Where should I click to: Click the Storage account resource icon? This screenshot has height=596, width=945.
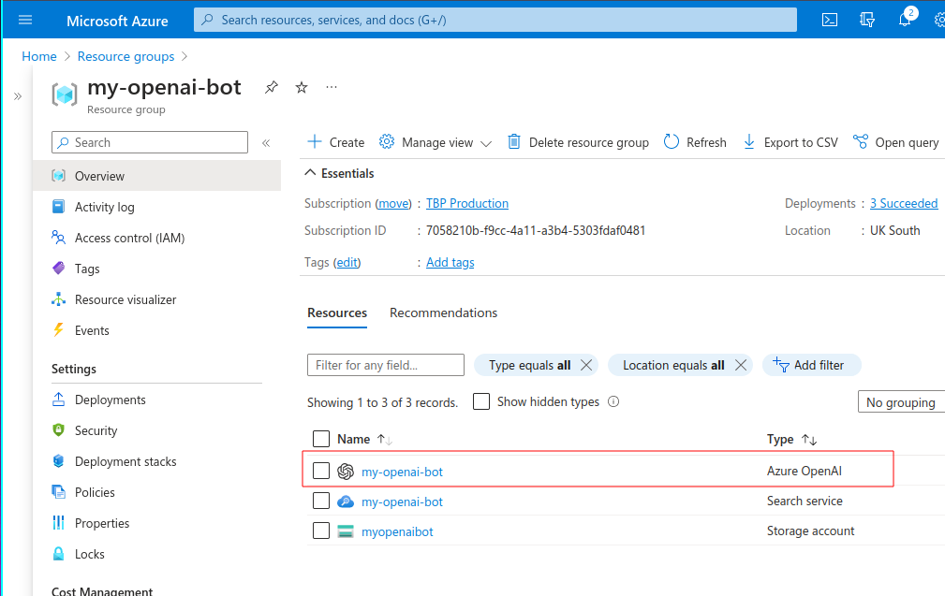pos(346,531)
